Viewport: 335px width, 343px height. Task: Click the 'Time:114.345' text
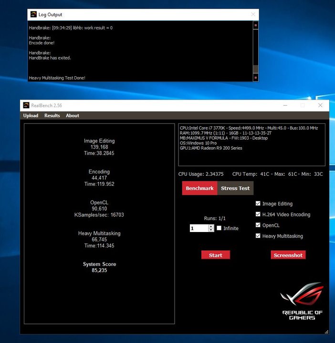99,246
